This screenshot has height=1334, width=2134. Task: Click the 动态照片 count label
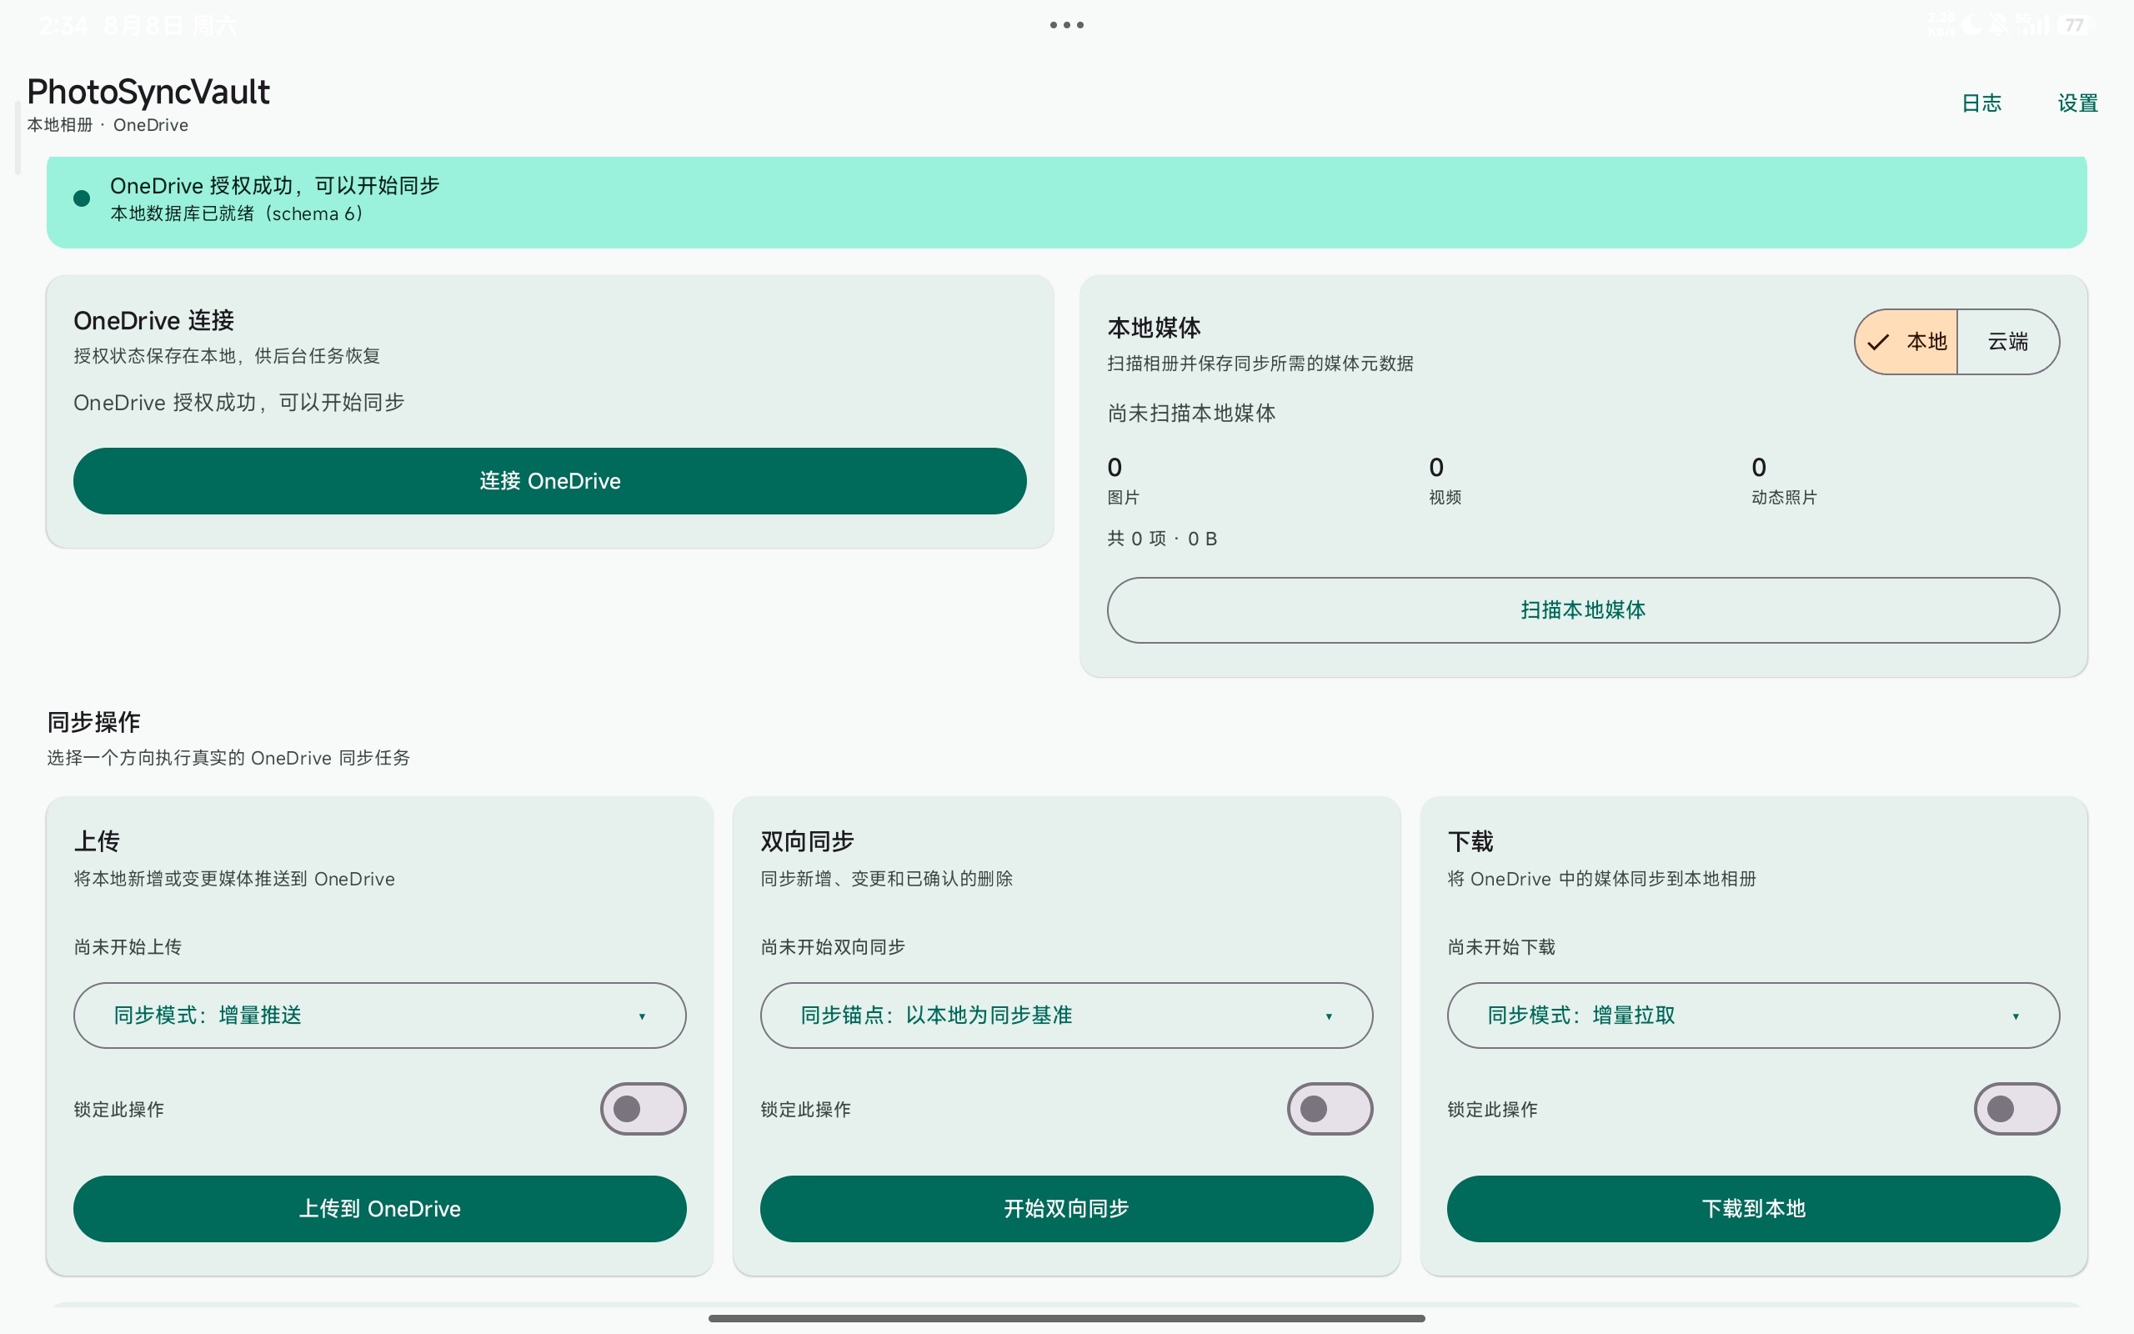point(1784,498)
